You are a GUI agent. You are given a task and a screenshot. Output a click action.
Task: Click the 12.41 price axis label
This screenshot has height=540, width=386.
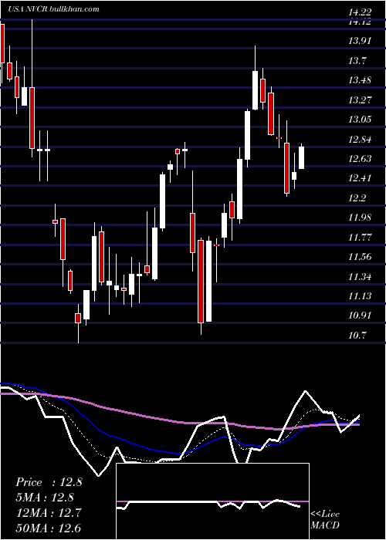(x=360, y=178)
